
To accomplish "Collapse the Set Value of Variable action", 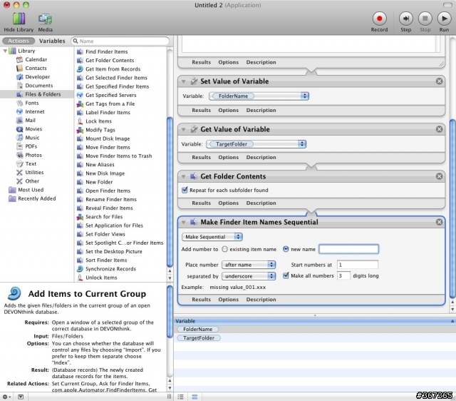I will (184, 81).
